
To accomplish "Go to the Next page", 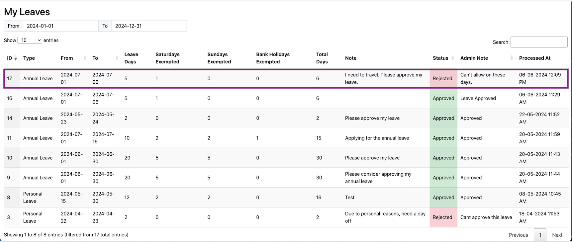I will 557,235.
